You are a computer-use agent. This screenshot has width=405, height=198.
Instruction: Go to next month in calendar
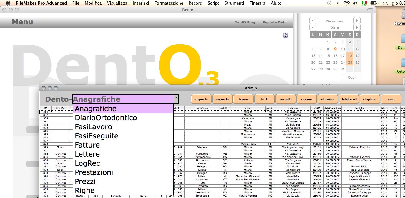click(x=357, y=21)
